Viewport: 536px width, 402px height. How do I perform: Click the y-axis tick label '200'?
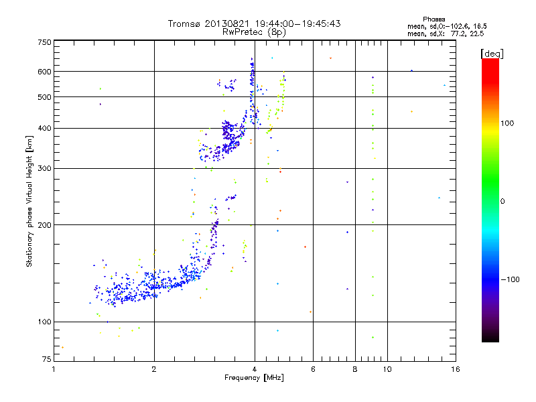tap(44, 225)
